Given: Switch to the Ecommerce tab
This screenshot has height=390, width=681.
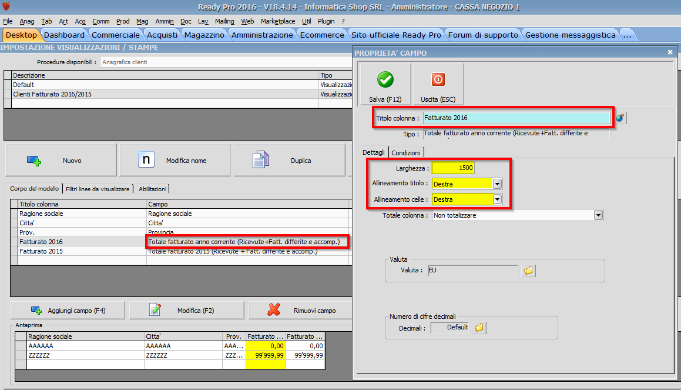Looking at the screenshot, I should [x=322, y=35].
